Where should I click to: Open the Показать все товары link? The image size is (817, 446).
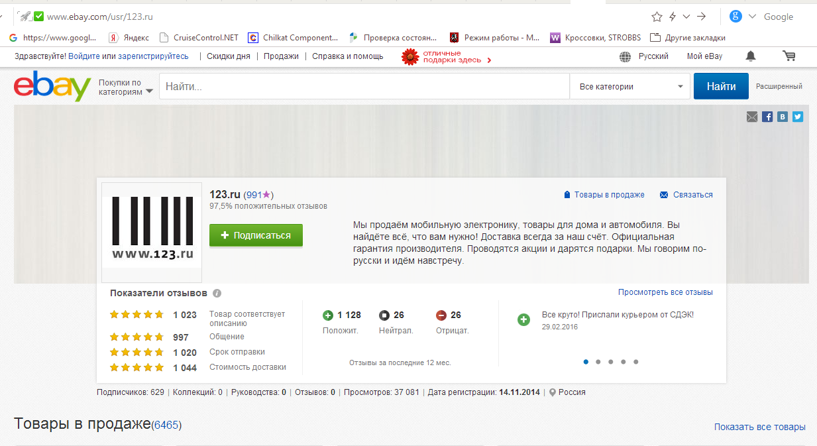click(759, 427)
